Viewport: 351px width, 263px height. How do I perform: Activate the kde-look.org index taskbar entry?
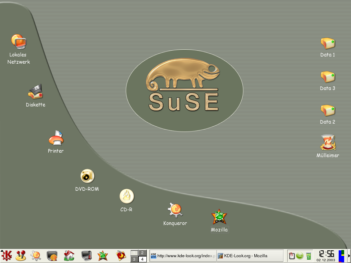point(183,255)
